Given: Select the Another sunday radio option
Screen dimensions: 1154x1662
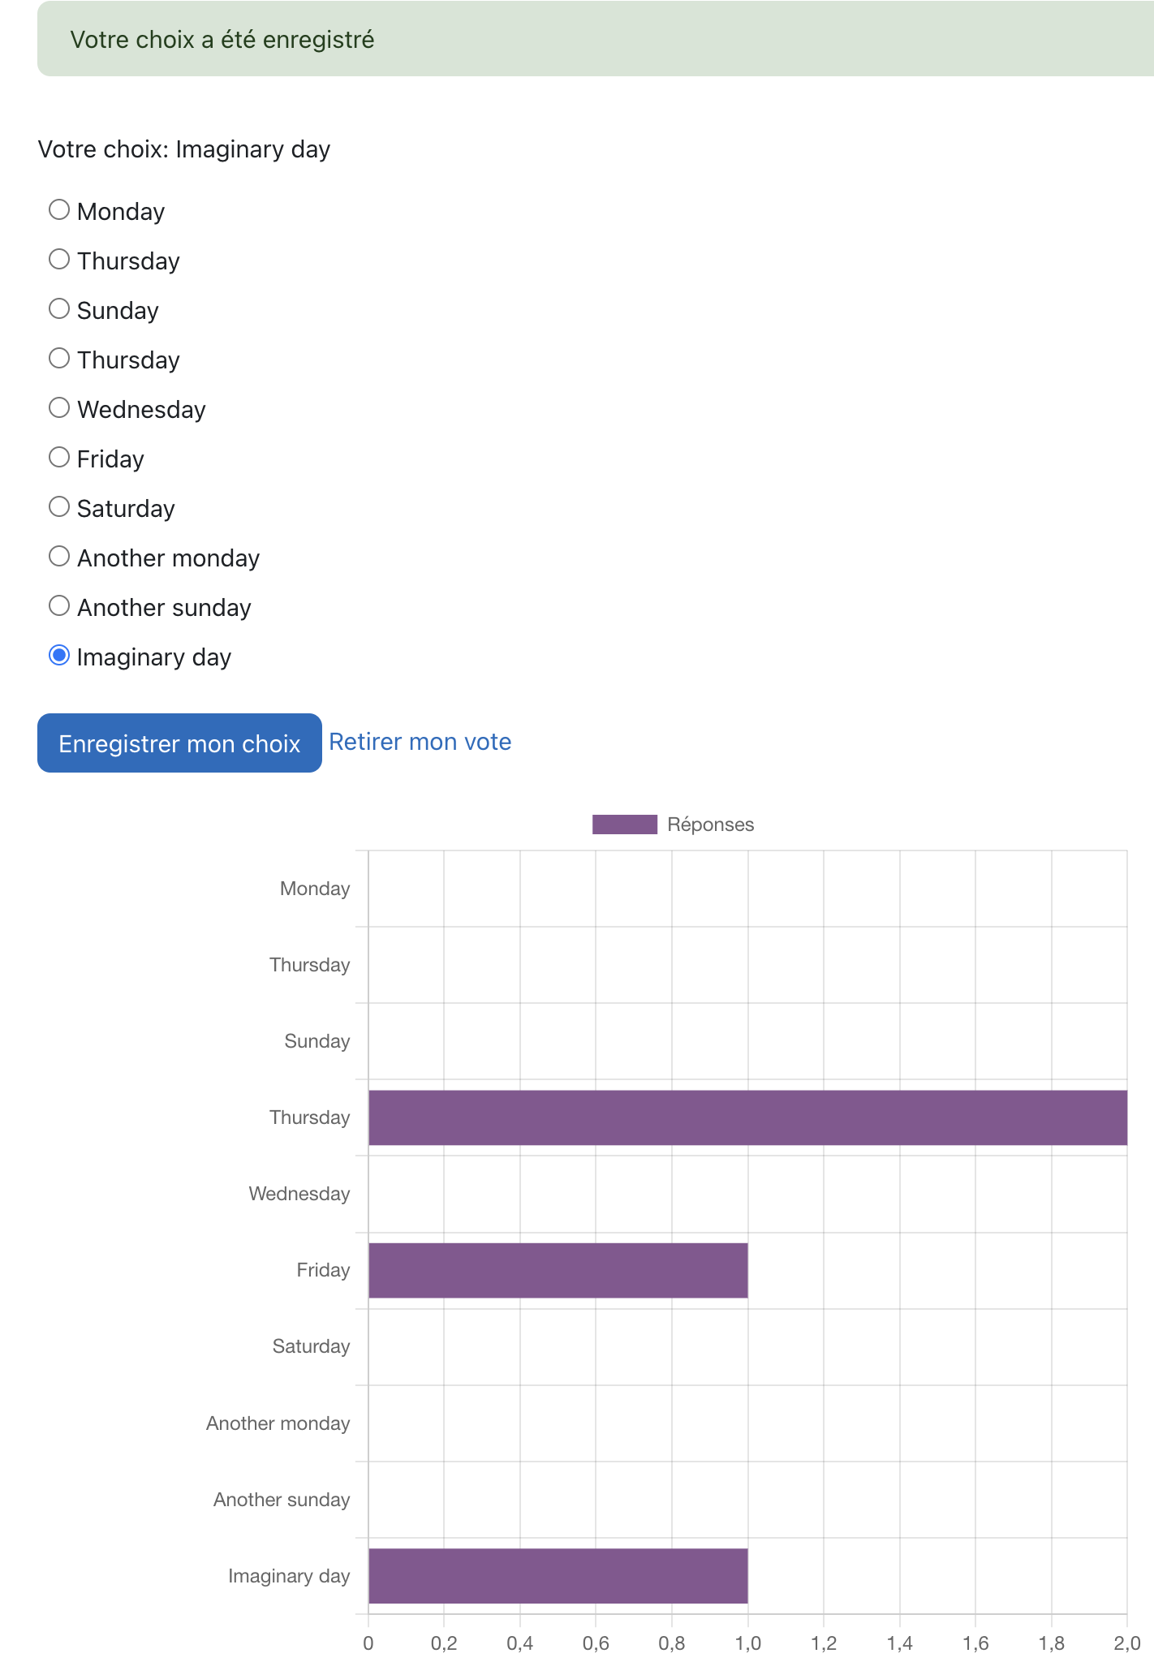Looking at the screenshot, I should (x=59, y=606).
